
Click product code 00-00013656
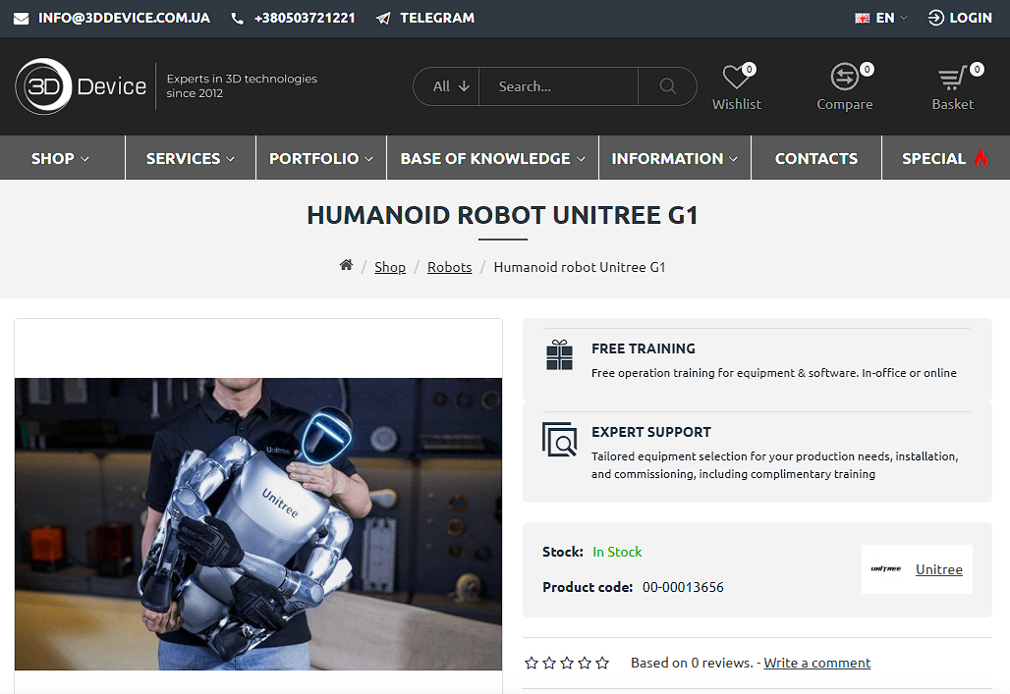point(683,587)
